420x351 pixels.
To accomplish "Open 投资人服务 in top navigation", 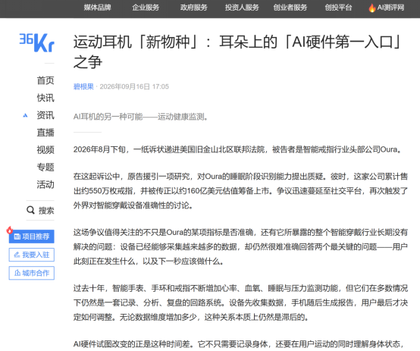I will click(x=242, y=8).
